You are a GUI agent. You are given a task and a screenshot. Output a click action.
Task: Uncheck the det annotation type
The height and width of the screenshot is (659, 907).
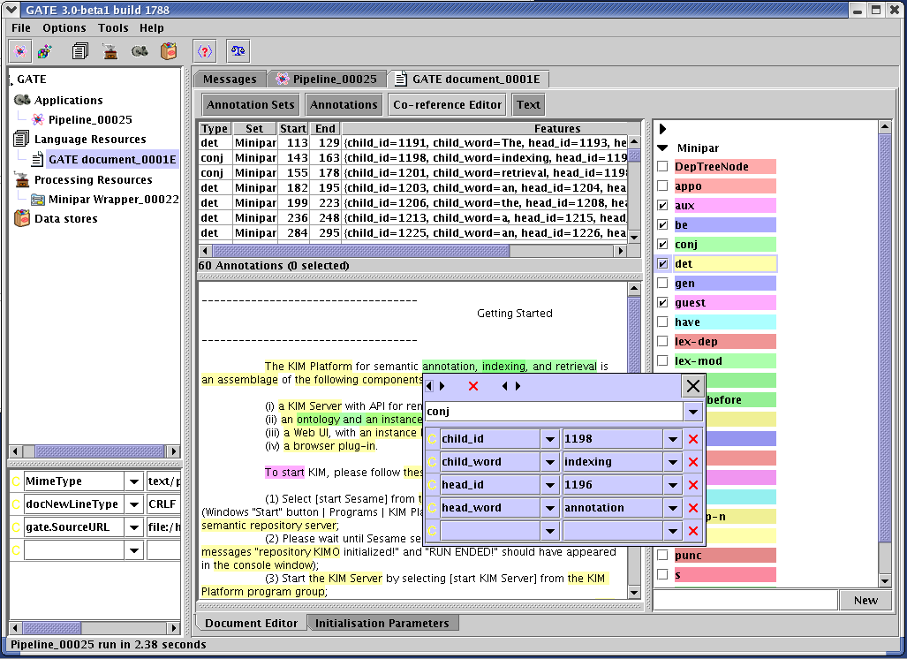663,264
